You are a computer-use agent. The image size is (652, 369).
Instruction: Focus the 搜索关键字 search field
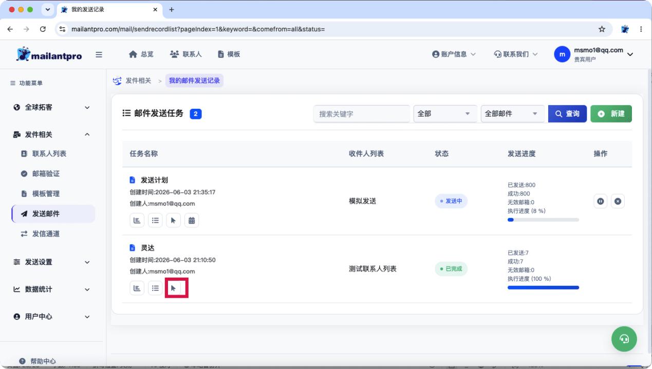pyautogui.click(x=361, y=114)
